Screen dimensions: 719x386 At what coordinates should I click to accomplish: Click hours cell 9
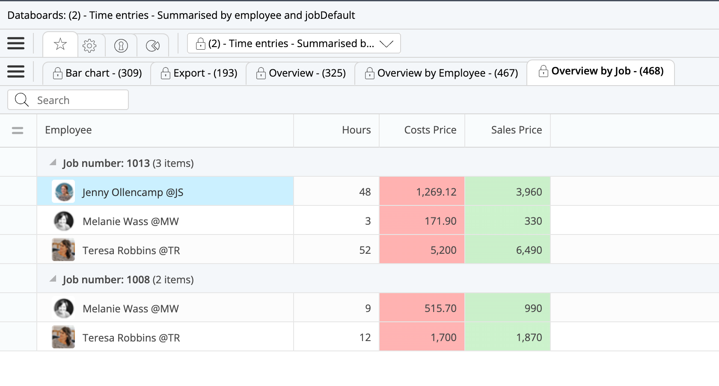(x=336, y=308)
